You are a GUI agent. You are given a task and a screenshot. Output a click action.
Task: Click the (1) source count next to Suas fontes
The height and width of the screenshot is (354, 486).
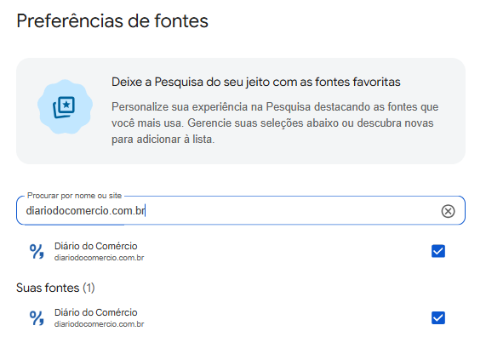tap(89, 288)
